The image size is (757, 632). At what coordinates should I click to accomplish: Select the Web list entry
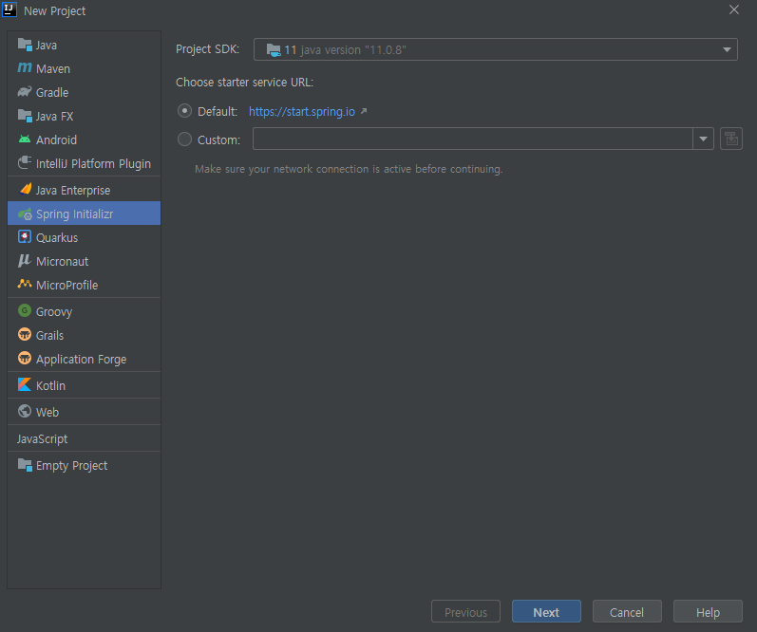pos(84,412)
